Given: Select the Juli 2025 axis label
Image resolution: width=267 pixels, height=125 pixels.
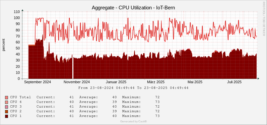Looking at the screenshot, I should (234, 82).
